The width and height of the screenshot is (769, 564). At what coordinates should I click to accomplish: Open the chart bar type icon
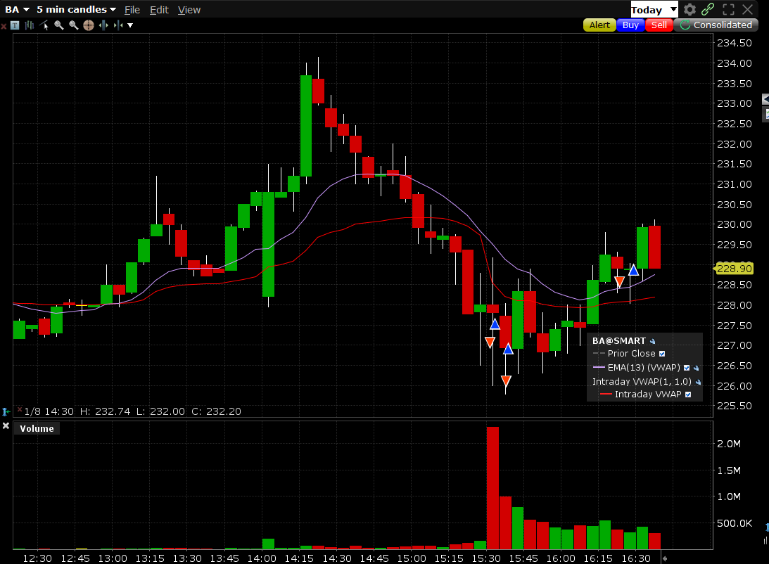pyautogui.click(x=30, y=25)
